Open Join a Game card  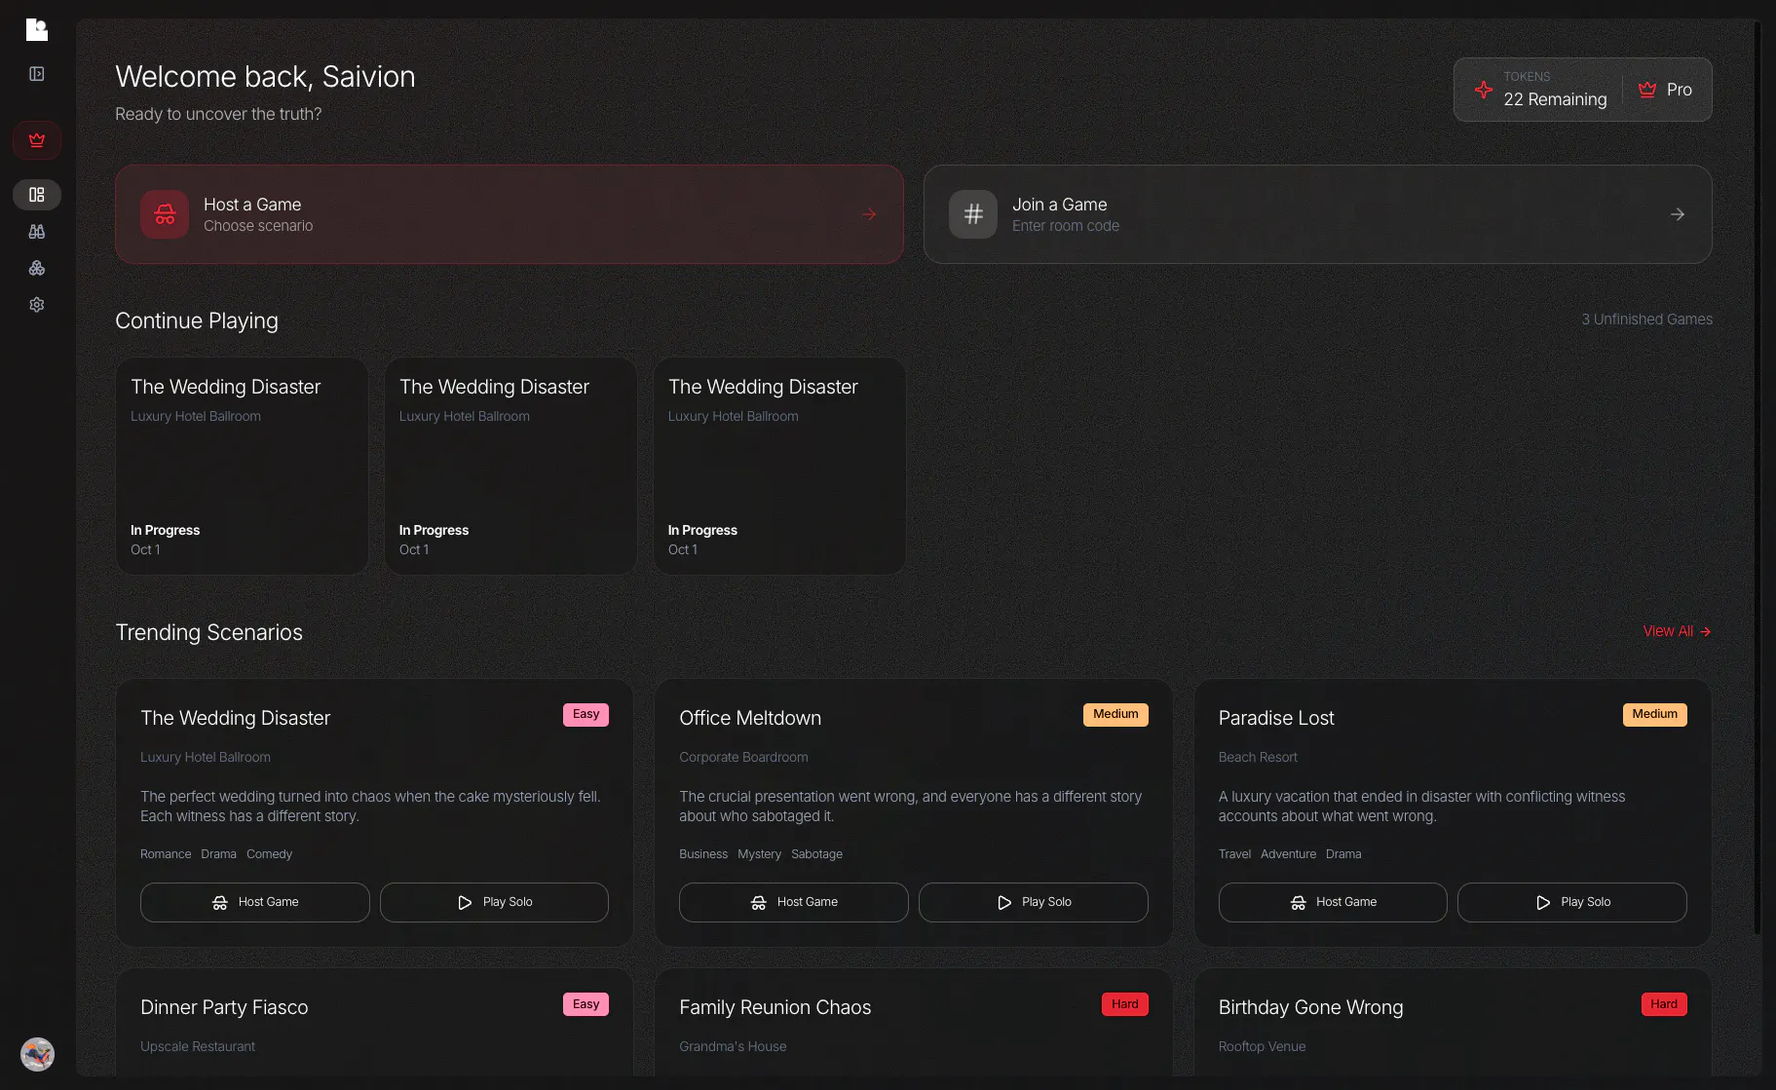tap(1318, 214)
